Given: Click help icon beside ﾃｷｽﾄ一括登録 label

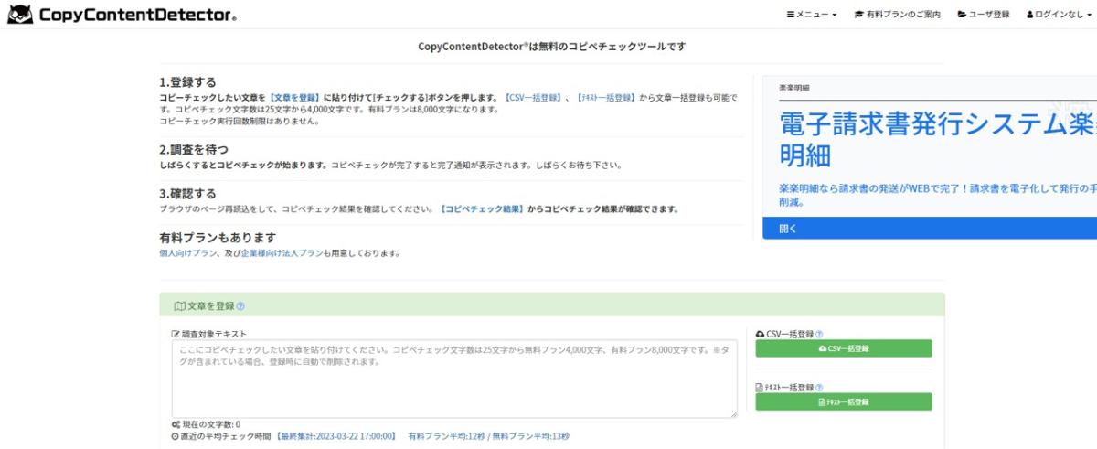Looking at the screenshot, I should tap(820, 388).
